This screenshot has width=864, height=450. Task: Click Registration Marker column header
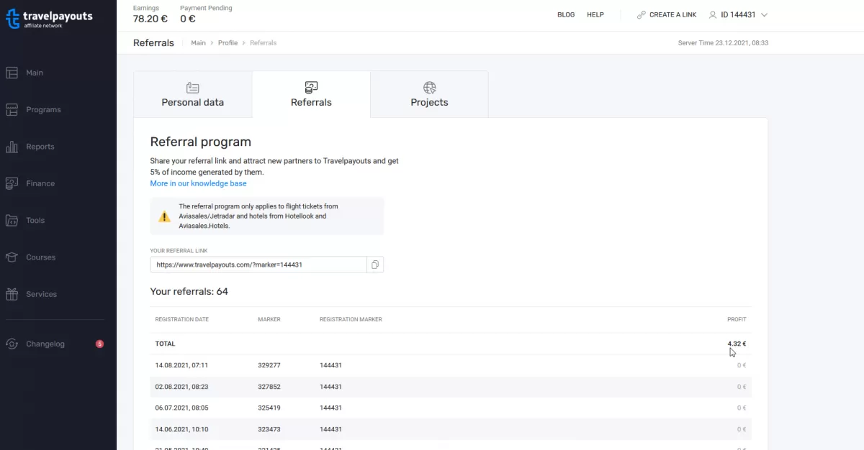(x=351, y=319)
